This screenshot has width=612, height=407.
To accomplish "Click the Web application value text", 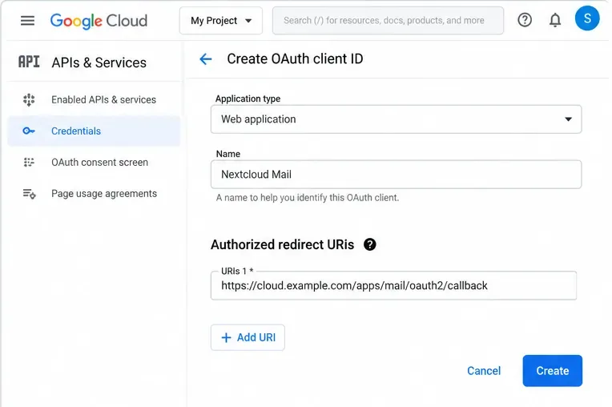I will tap(259, 119).
